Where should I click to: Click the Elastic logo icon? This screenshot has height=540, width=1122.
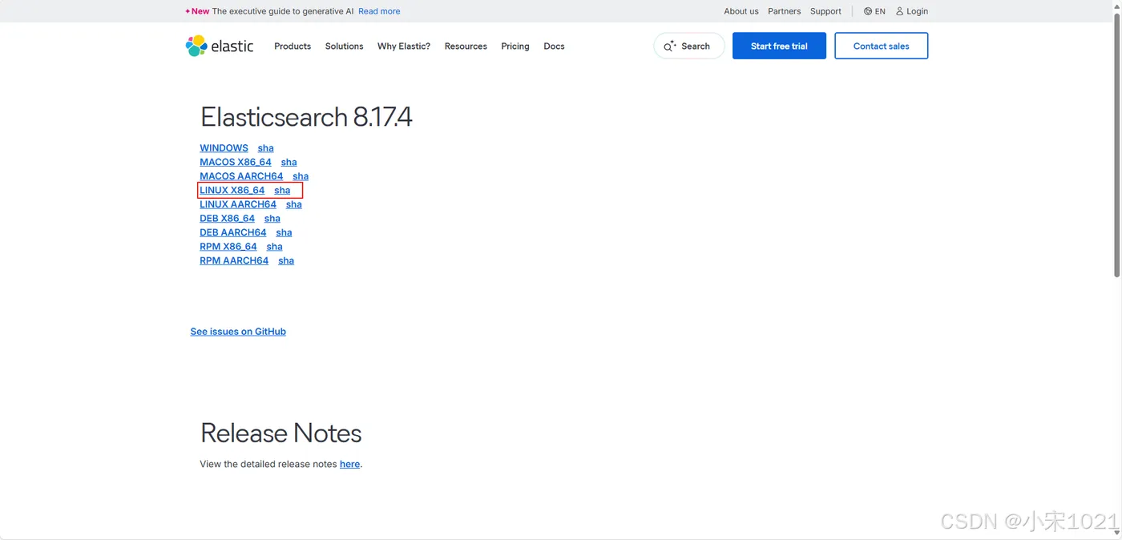point(196,46)
